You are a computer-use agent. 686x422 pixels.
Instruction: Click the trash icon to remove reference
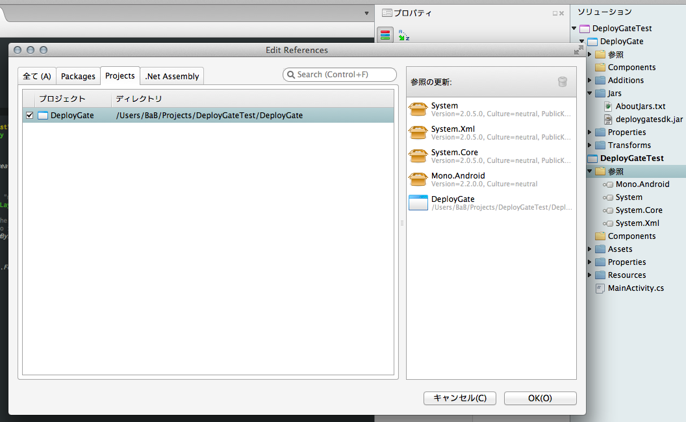coord(563,82)
